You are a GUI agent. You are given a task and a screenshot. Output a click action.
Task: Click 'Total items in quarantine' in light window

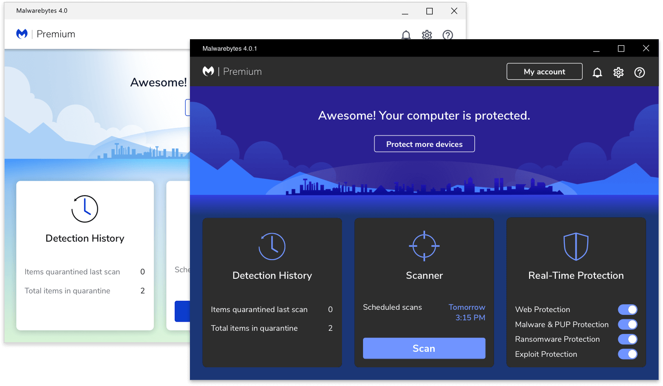point(67,291)
